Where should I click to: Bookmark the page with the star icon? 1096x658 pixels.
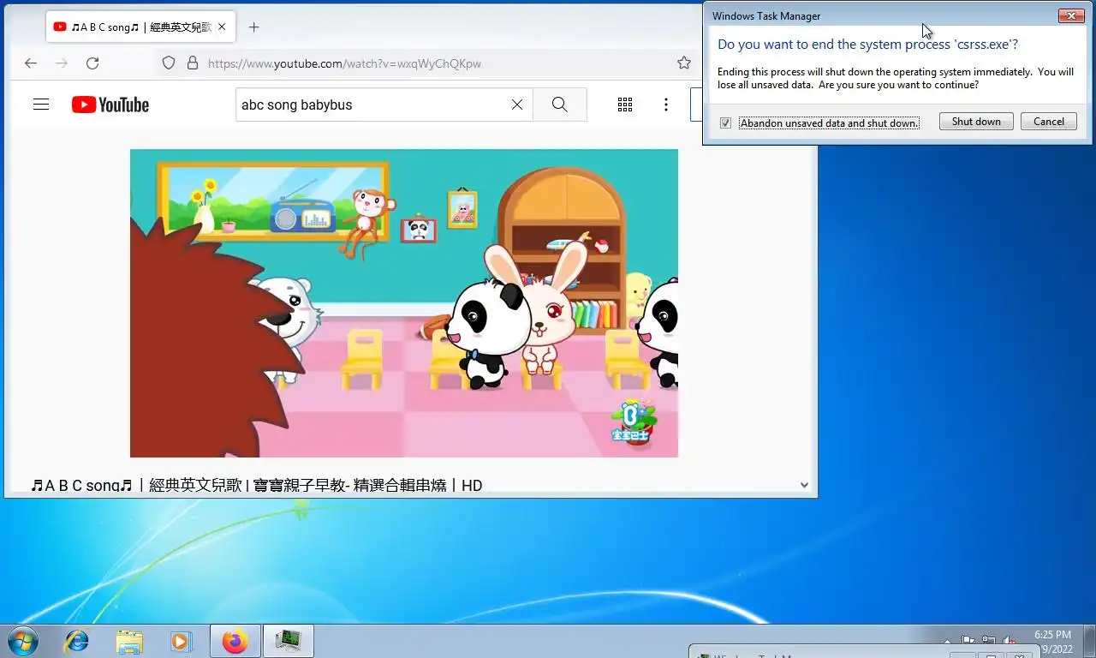click(684, 63)
